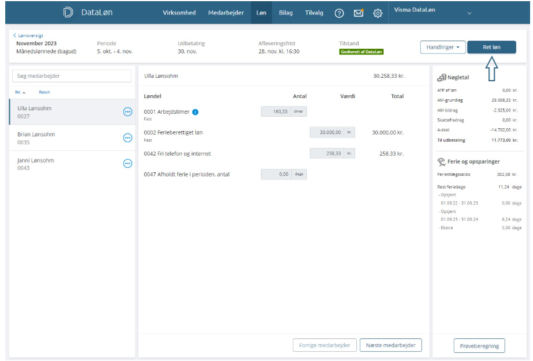Screen dimensions: 533x361
Task: Open the mail inbox icon
Action: click(x=359, y=13)
